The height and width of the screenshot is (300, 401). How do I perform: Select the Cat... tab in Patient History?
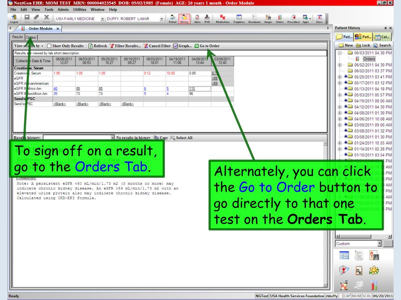(382, 37)
